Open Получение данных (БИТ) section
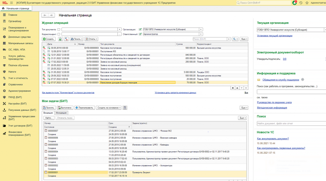 tap(22, 110)
